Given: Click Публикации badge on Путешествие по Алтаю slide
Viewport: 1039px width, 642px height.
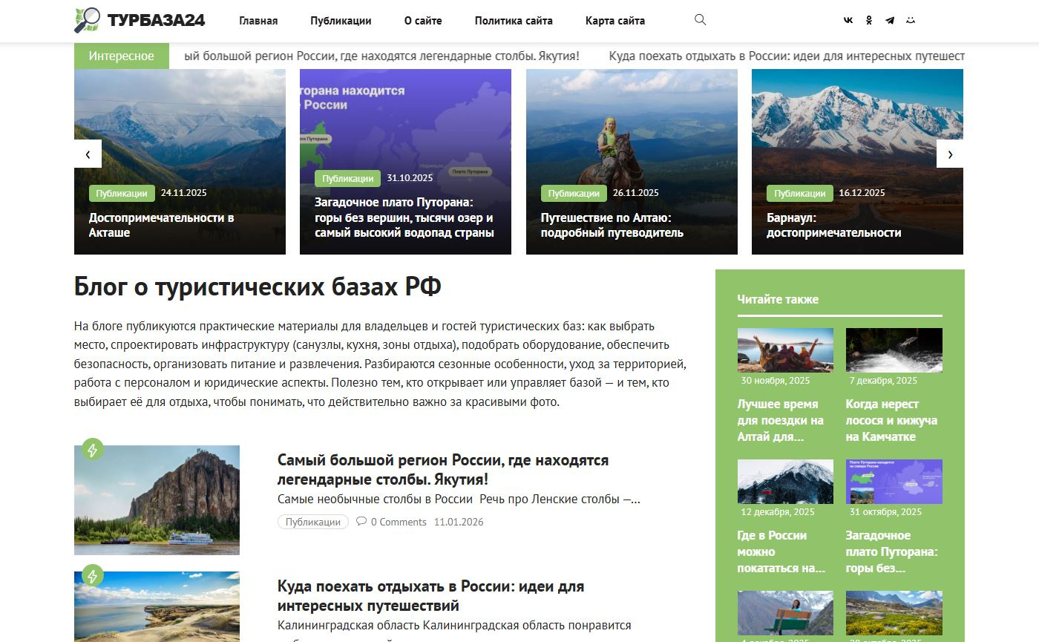Looking at the screenshot, I should coord(574,193).
